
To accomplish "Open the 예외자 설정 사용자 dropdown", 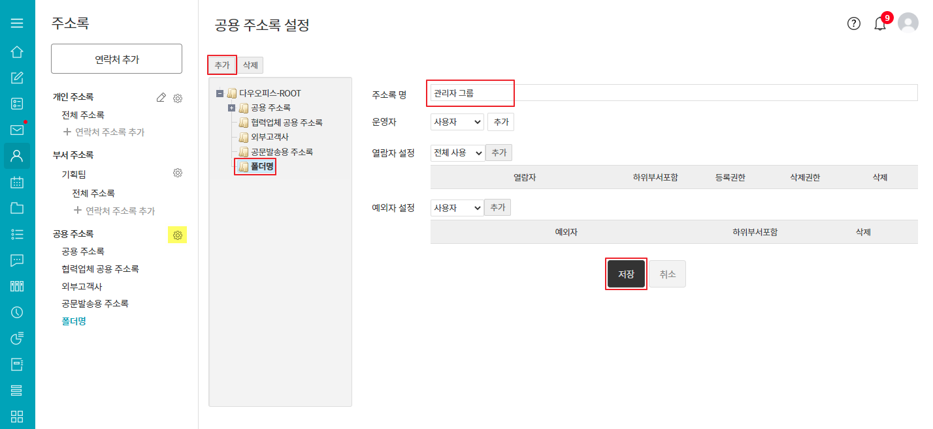I will click(x=457, y=208).
